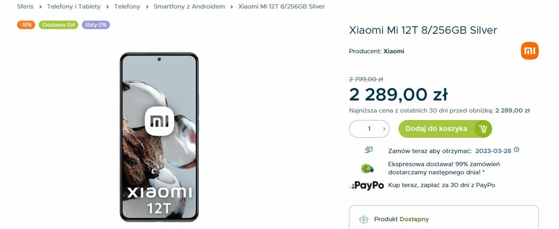Open the Sferis breadcrumb link

(x=25, y=7)
